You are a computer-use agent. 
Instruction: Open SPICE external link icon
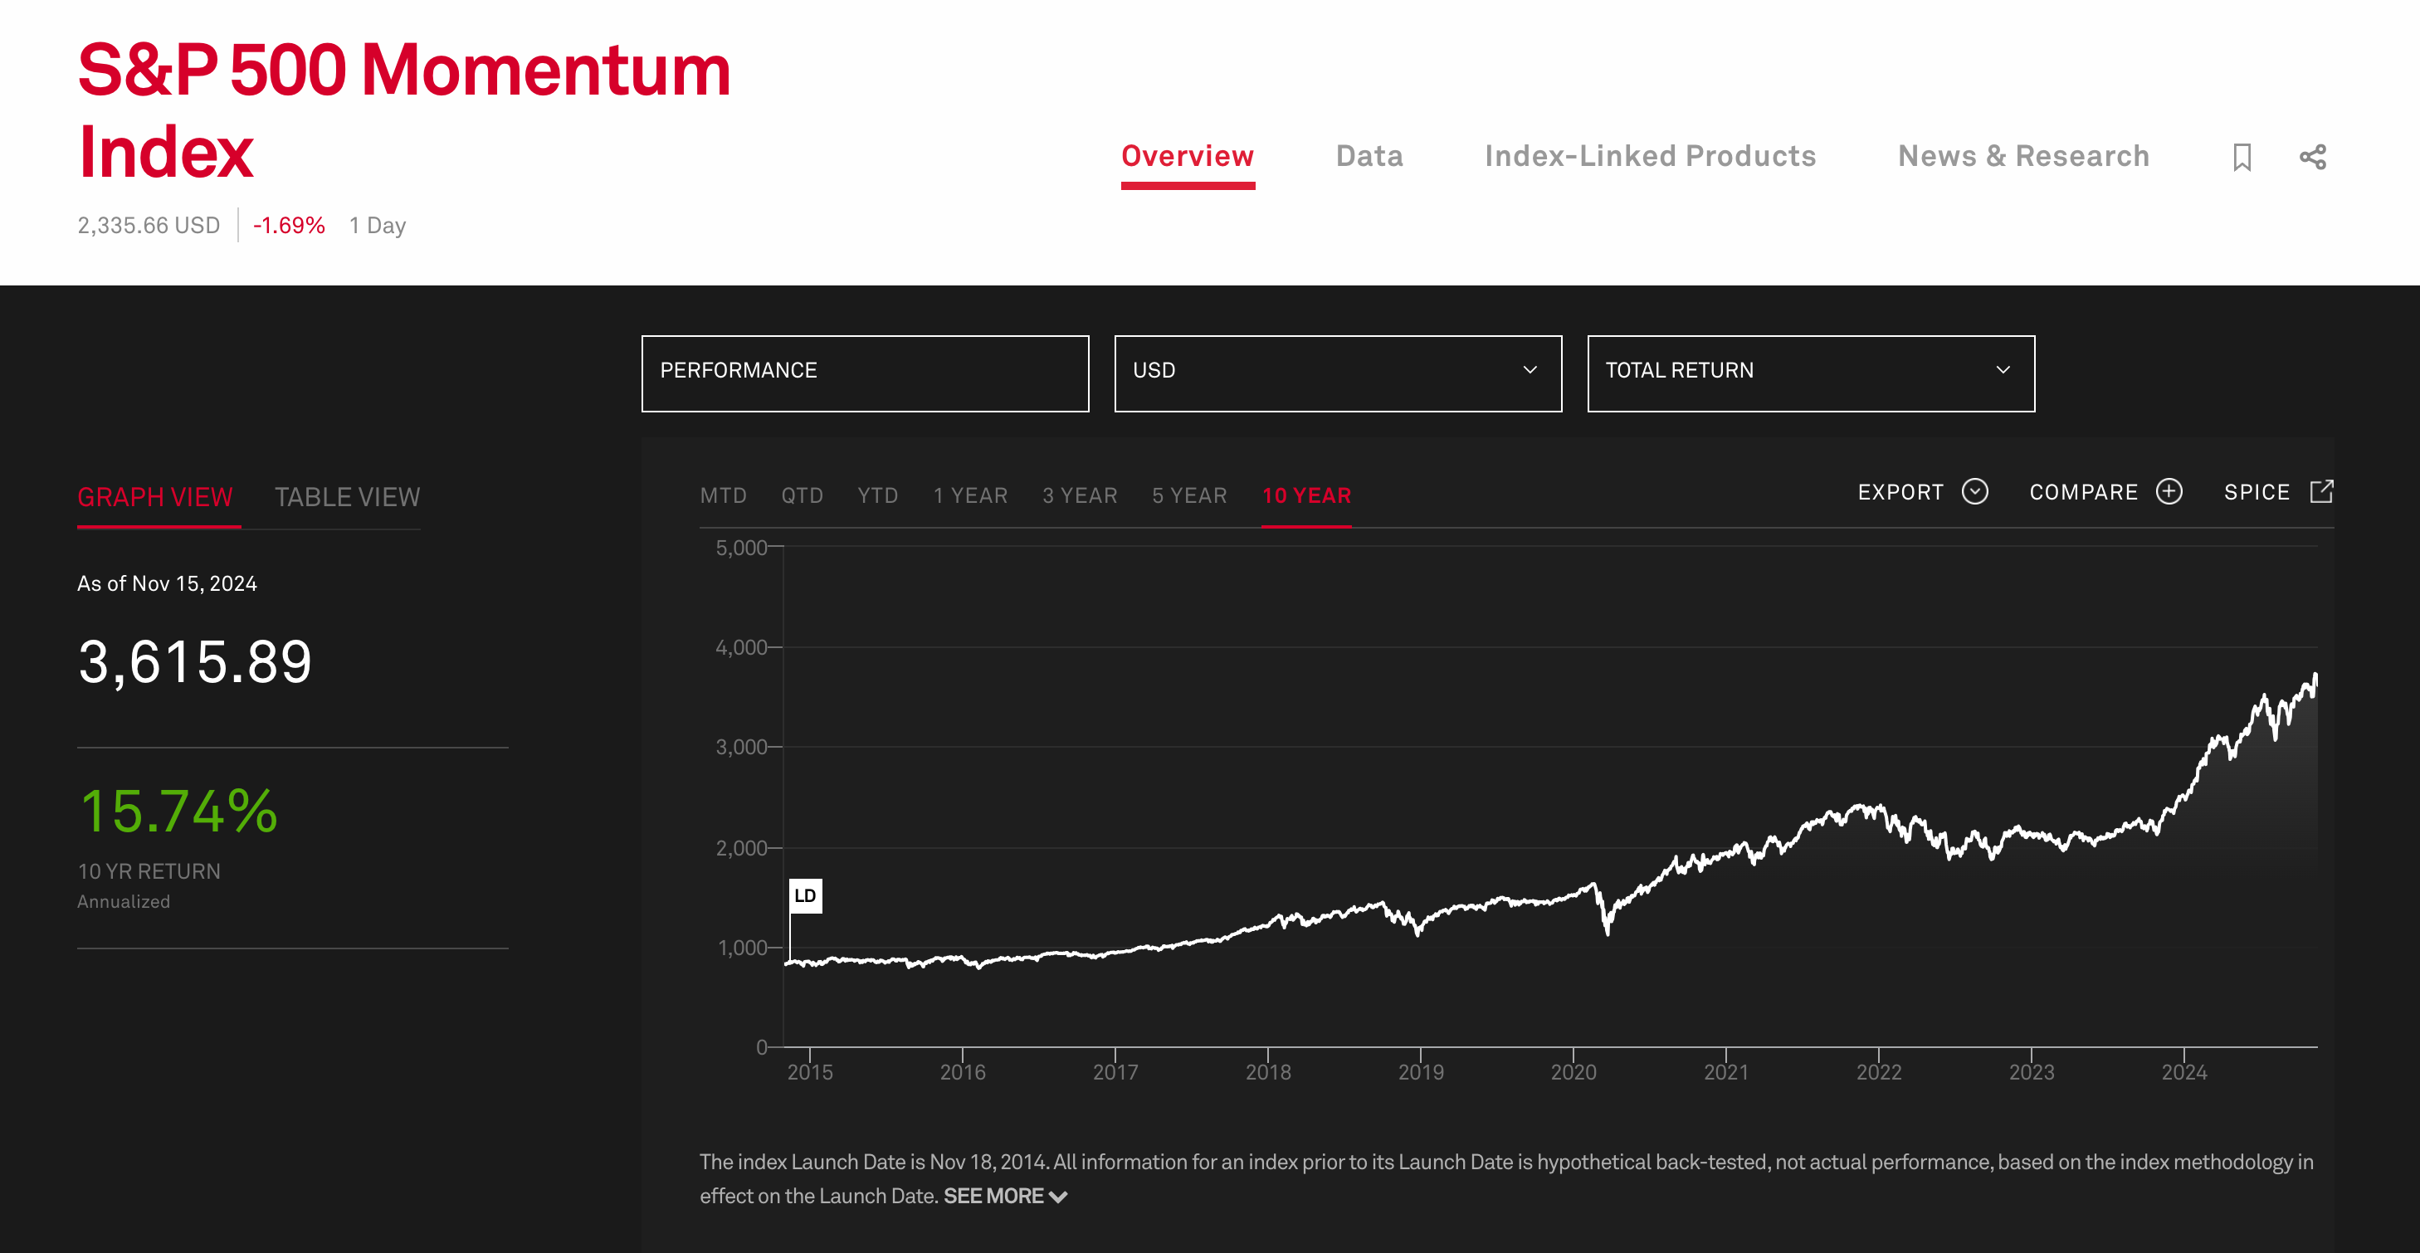[2320, 492]
